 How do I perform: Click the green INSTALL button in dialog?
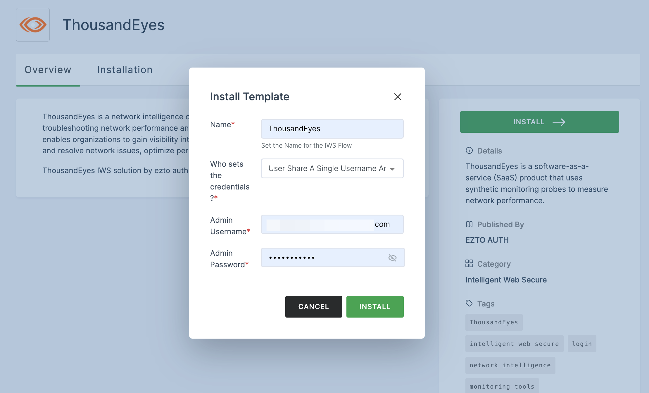(375, 307)
